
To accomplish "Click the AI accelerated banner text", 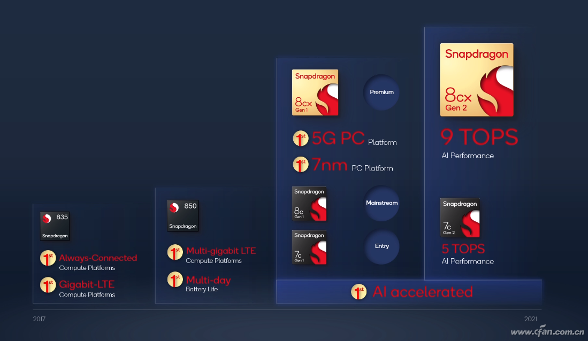I will coord(423,292).
